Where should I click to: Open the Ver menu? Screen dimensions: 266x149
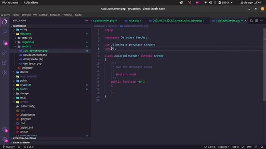tap(35, 15)
